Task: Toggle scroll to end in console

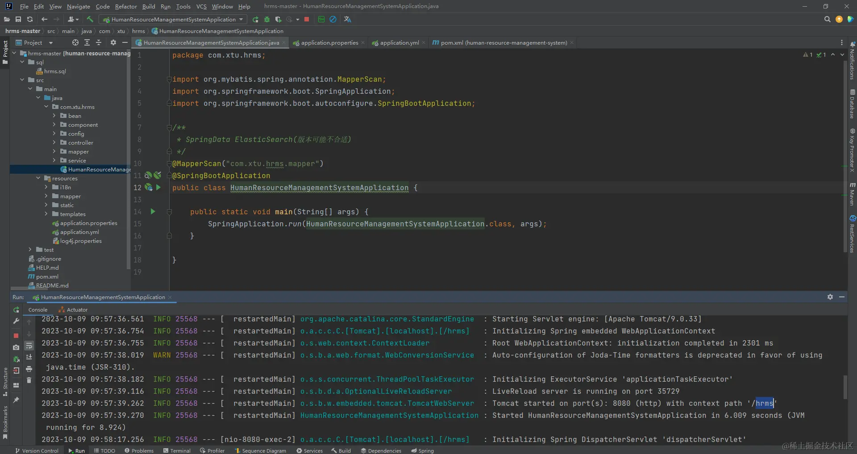Action: click(x=29, y=357)
